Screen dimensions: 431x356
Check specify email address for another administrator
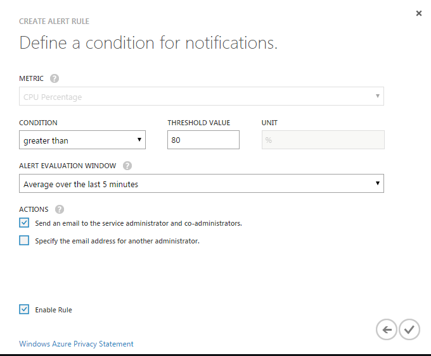point(24,240)
